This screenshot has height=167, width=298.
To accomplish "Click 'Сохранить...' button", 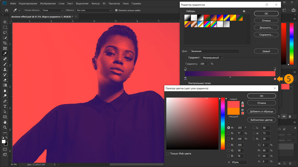I will (x=266, y=35).
